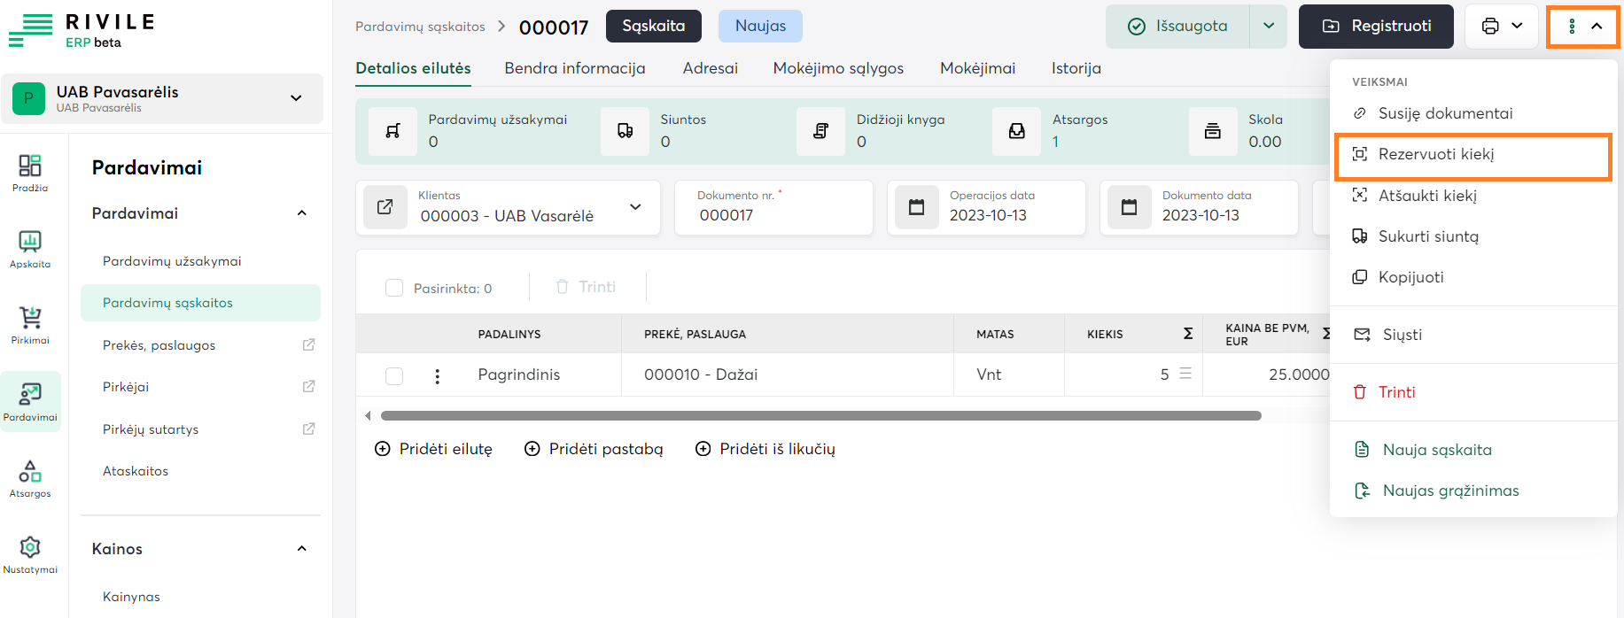This screenshot has width=1624, height=618.
Task: Open client card link icon beside Klientas
Action: 385,207
